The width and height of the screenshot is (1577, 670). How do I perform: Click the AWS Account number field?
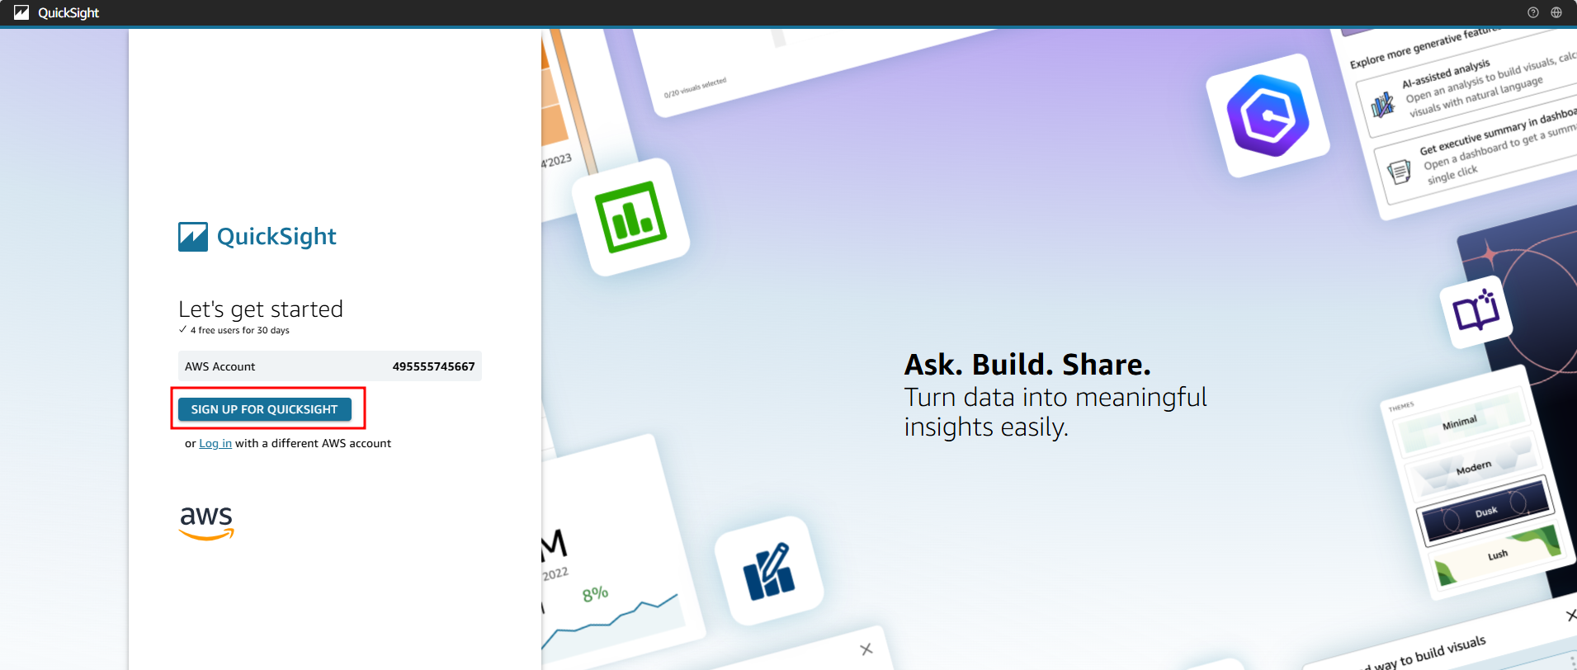329,366
